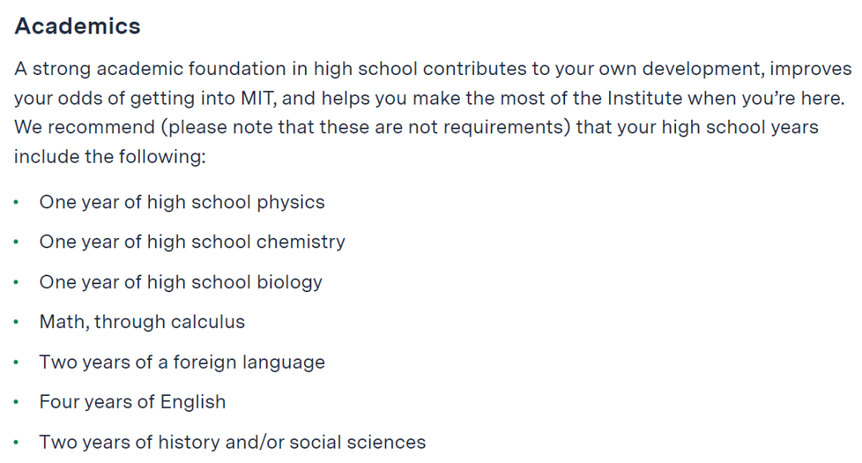The width and height of the screenshot is (862, 463).
Task: Click the high school chemistry list item
Action: 192,242
